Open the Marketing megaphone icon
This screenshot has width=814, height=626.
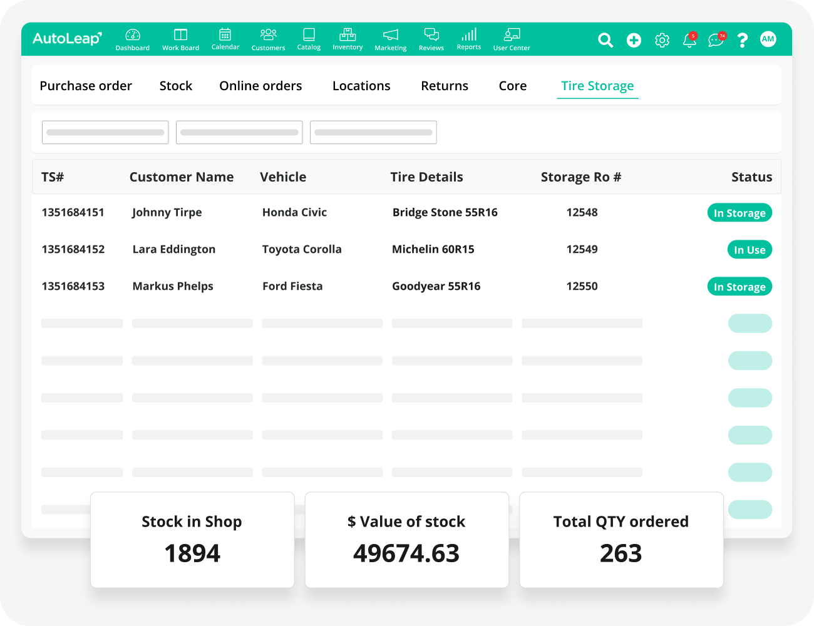390,36
